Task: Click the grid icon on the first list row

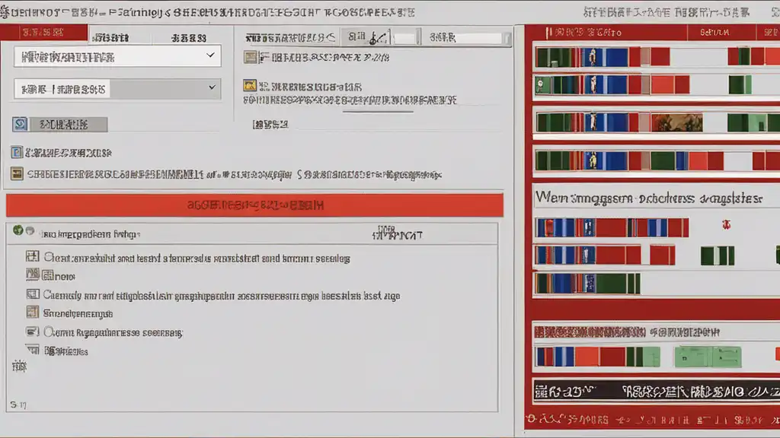Action: click(x=32, y=256)
